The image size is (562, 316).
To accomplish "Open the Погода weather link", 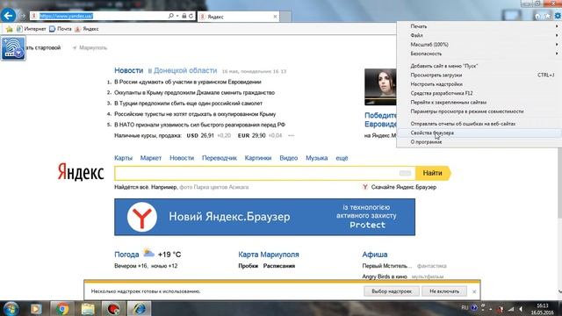I will coord(126,255).
